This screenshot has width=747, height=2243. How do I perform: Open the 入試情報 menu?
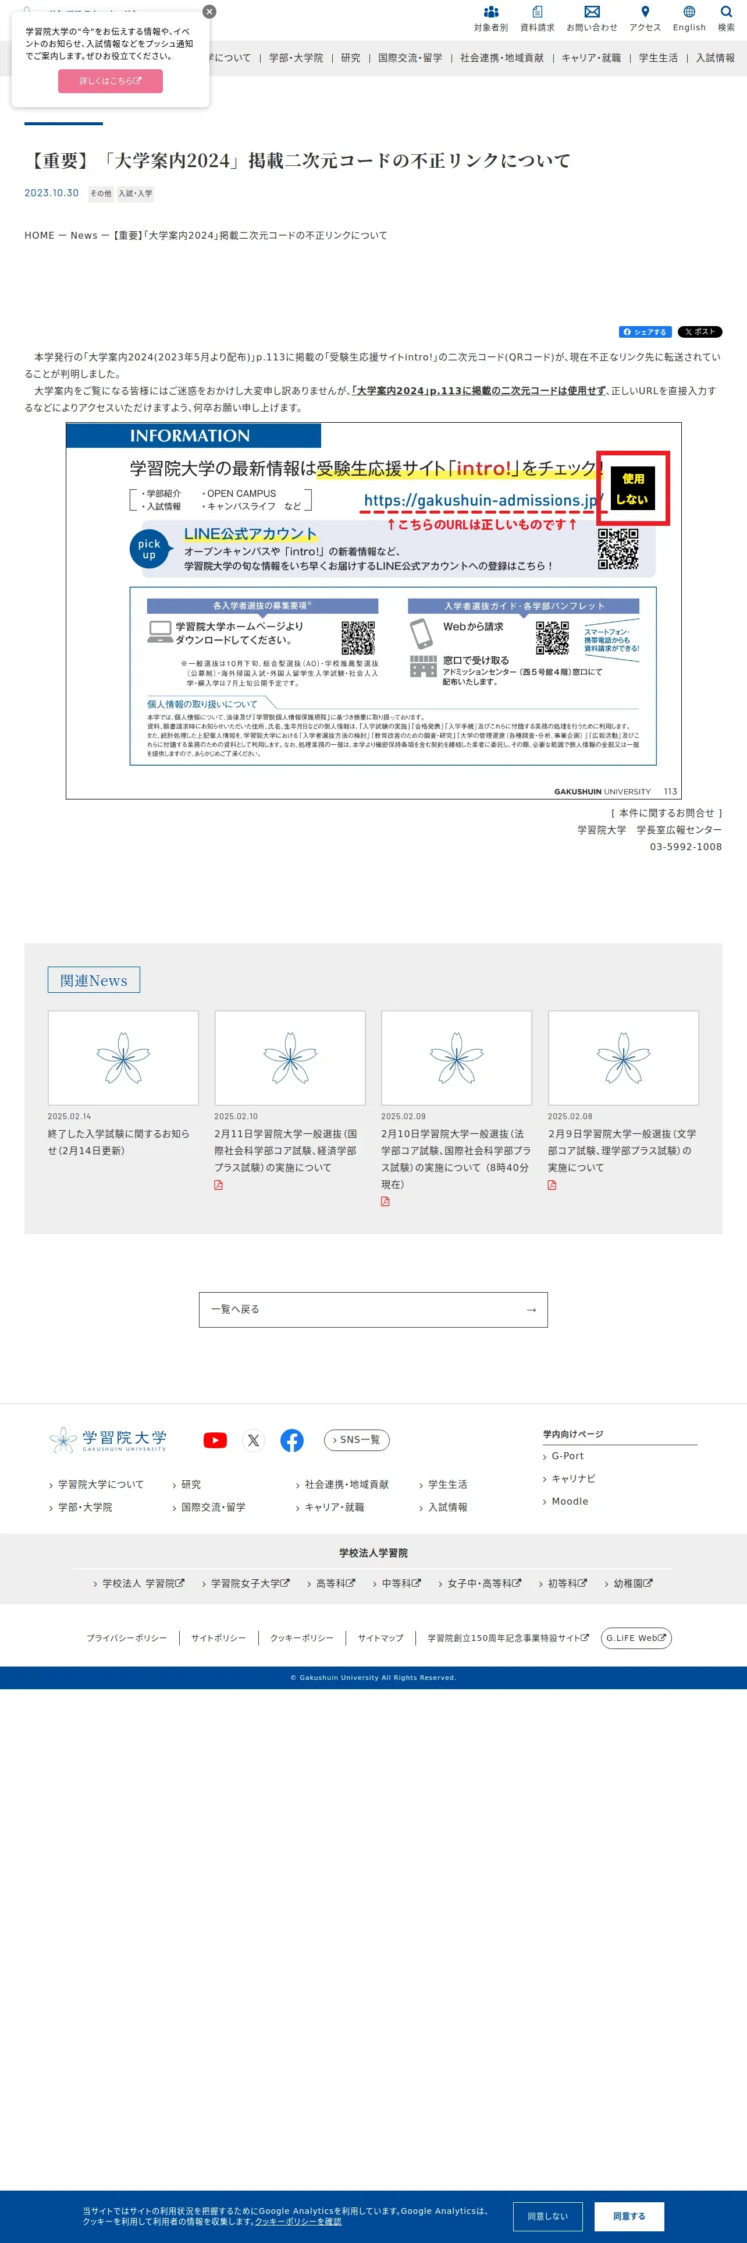click(x=716, y=58)
